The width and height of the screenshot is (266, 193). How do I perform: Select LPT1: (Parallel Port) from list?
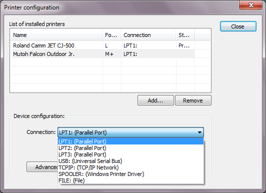[130, 141]
